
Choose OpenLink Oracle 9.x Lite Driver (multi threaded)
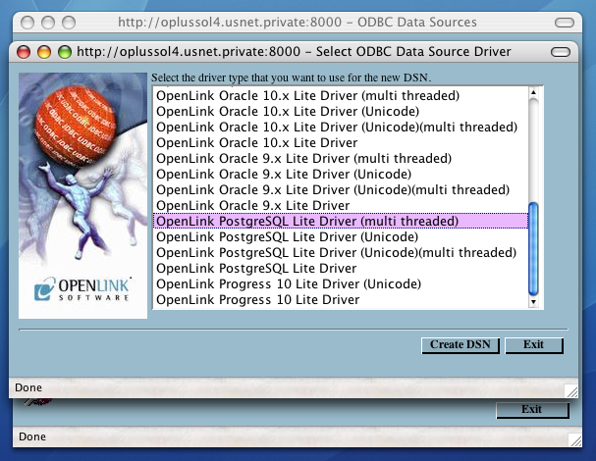click(304, 159)
